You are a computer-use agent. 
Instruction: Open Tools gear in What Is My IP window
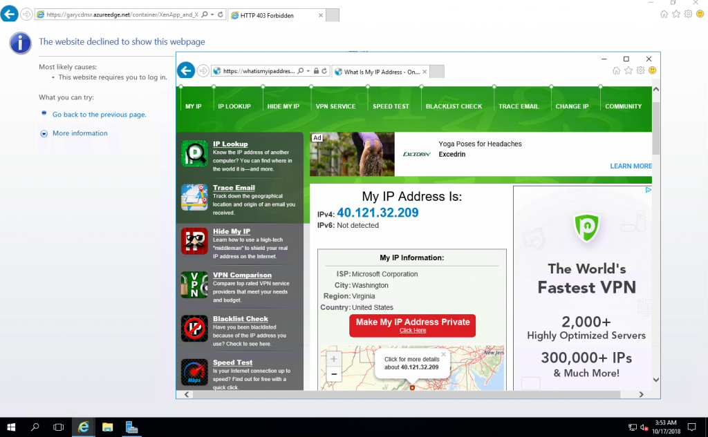click(x=640, y=70)
